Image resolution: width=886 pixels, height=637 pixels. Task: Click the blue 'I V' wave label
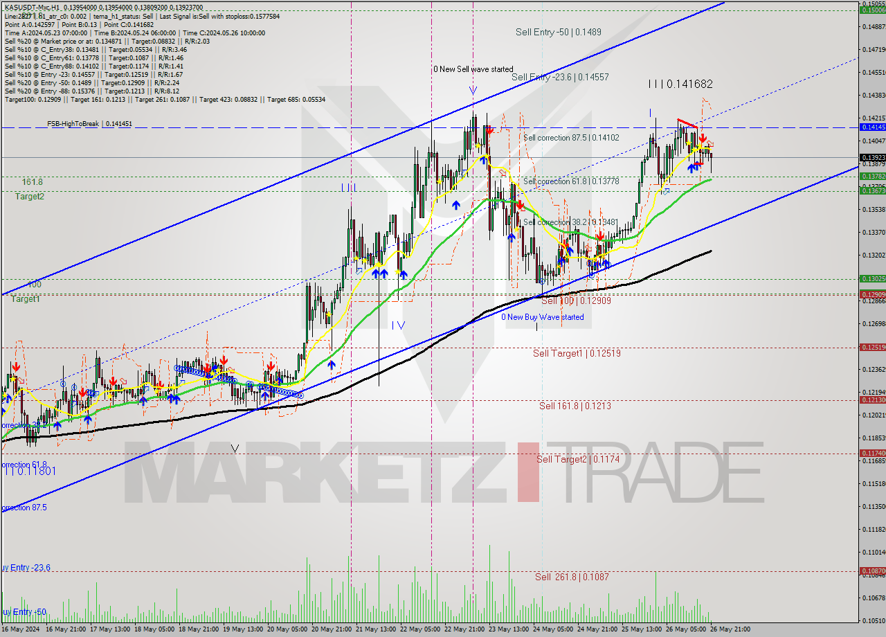[398, 325]
